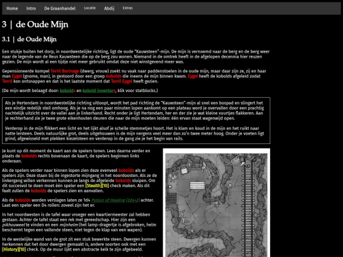
Task: Follow the Potion of Healing link
Action: [116, 200]
